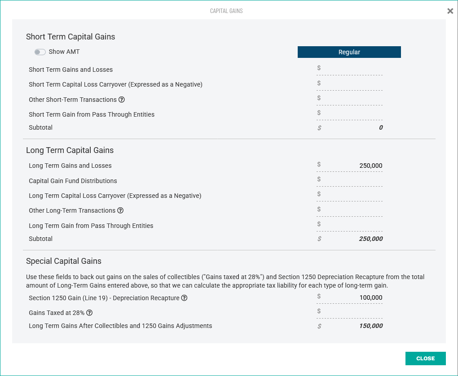The image size is (458, 376).
Task: Close dialog with X icon
Action: pos(450,11)
